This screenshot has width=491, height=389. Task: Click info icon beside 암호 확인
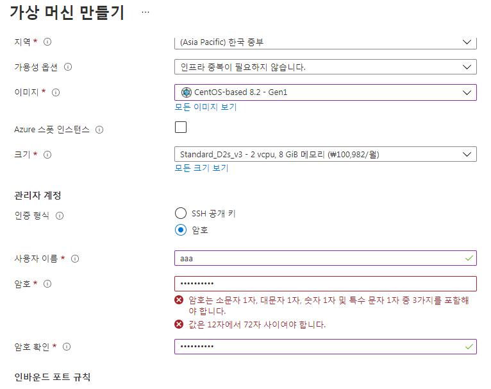coord(67,347)
